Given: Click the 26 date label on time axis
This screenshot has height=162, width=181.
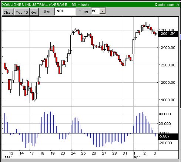Looking at the screenshot, I should (94, 153).
